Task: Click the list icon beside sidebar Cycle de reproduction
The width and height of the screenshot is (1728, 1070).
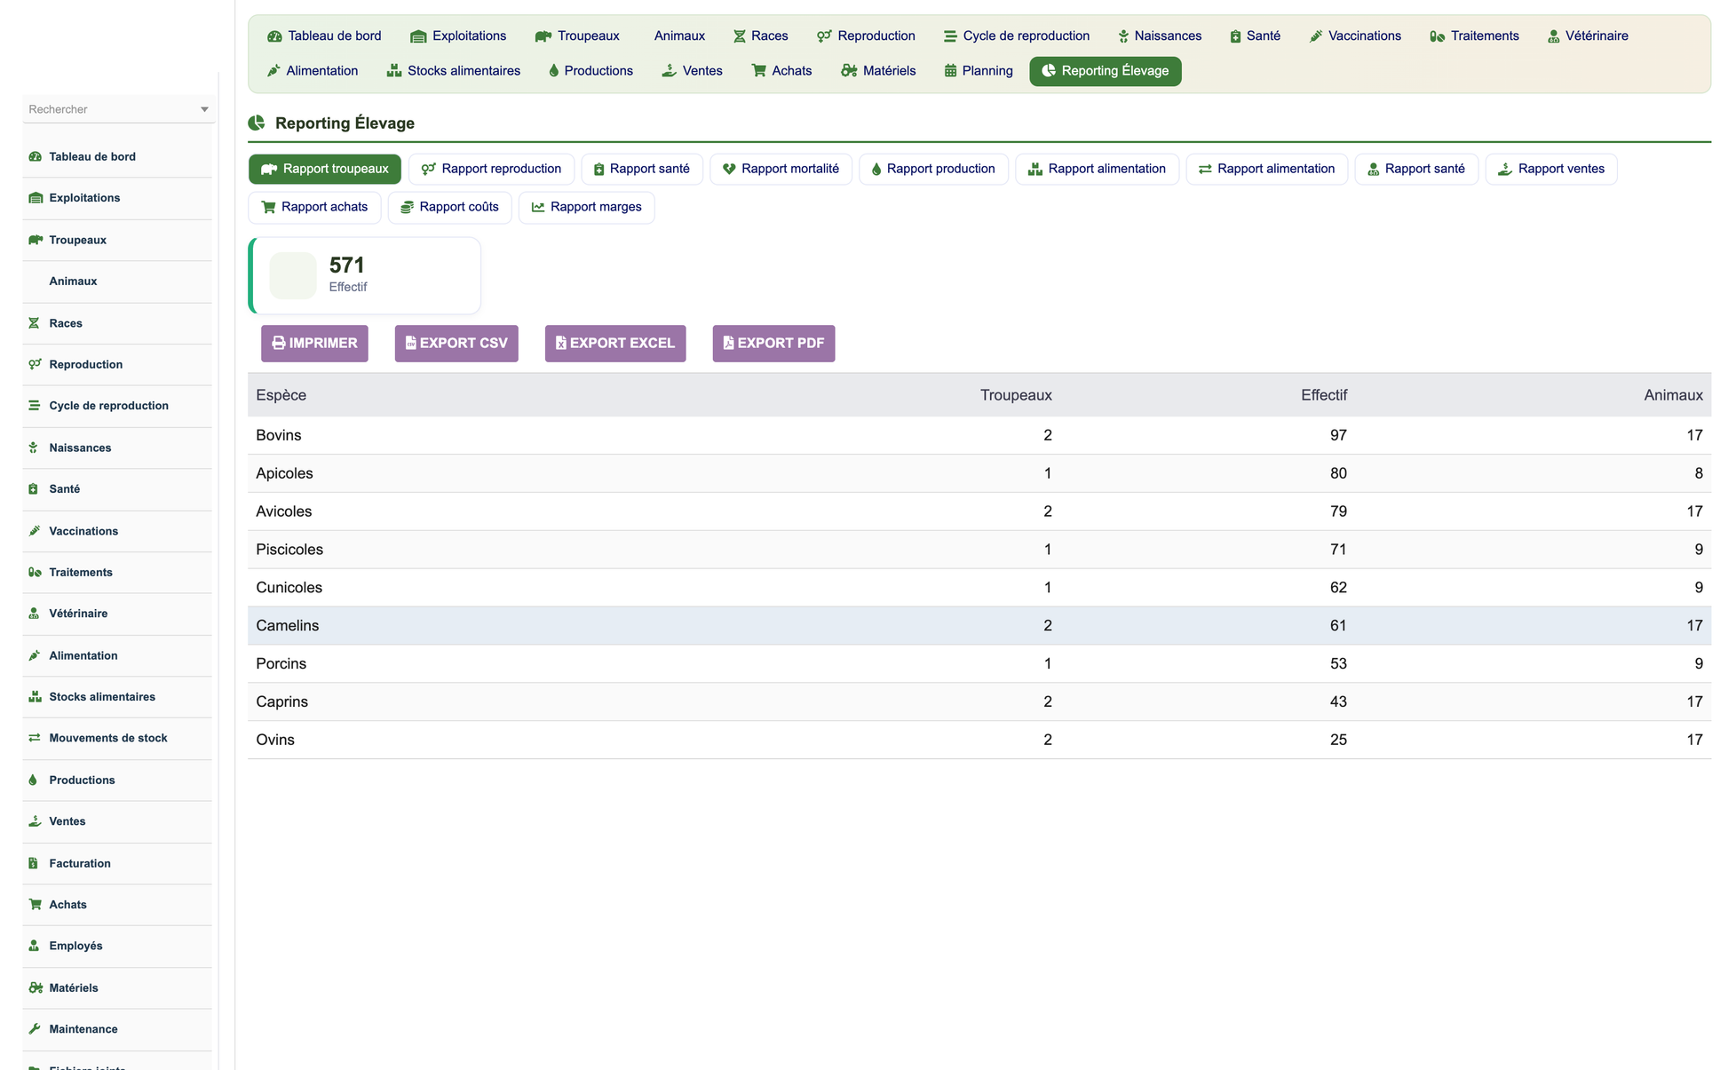Action: click(34, 406)
